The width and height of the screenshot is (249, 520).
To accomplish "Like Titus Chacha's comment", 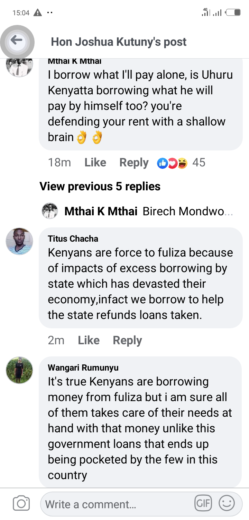I will [89, 340].
